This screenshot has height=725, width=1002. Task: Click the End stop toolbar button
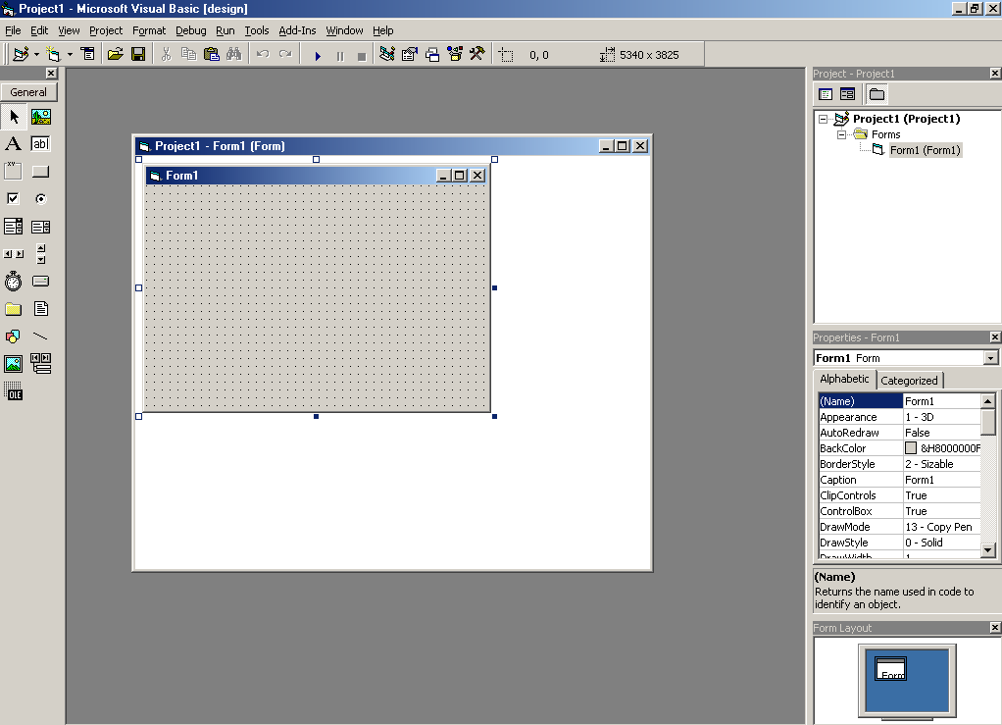point(362,56)
